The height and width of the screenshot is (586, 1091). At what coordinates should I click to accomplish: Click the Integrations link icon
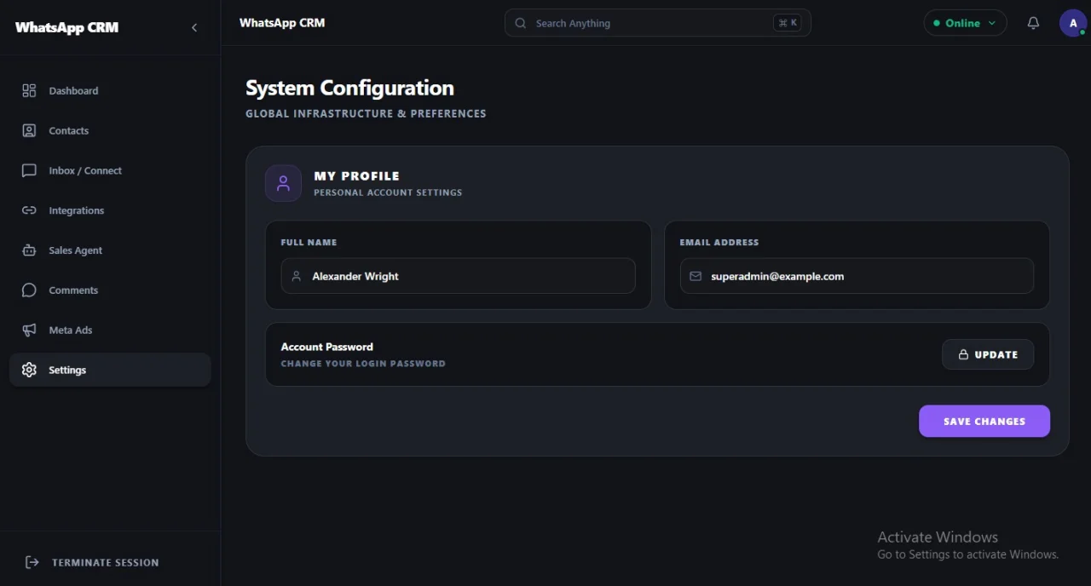pyautogui.click(x=29, y=210)
